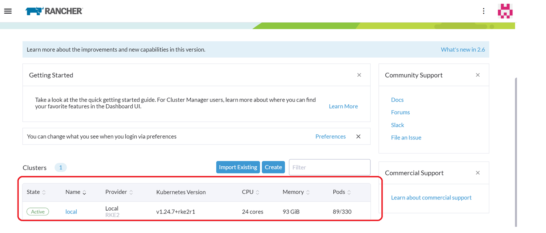The height and width of the screenshot is (233, 546).
Task: Focus the cluster Filter field
Action: (x=330, y=167)
